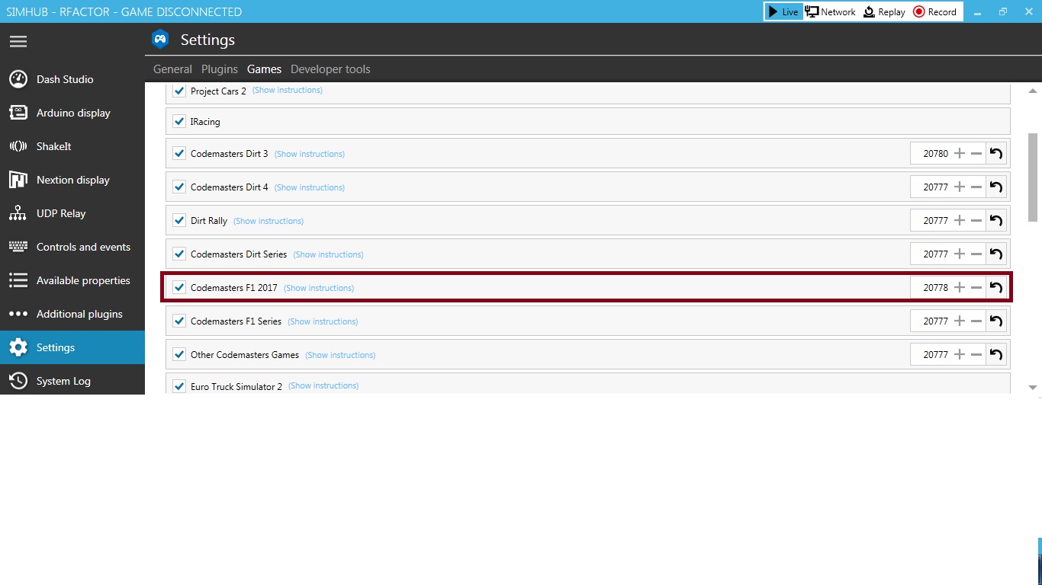Decrease Other Codemasters Games port
The width and height of the screenshot is (1042, 585).
tap(976, 354)
